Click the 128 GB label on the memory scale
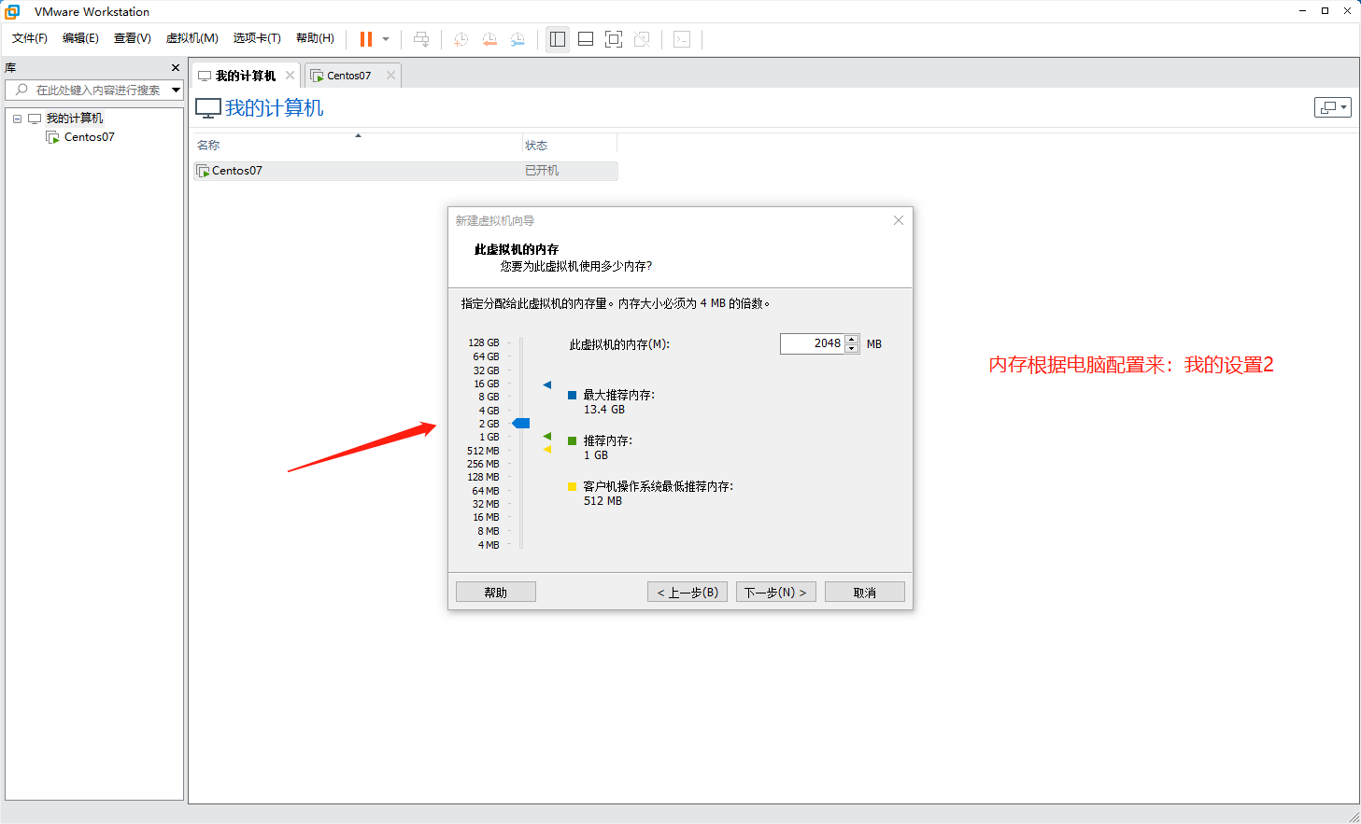The image size is (1361, 824). tap(484, 342)
